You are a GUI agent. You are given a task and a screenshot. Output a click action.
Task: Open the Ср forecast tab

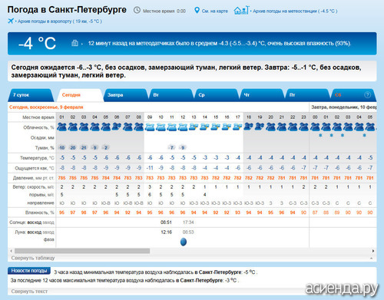[x=216, y=95]
